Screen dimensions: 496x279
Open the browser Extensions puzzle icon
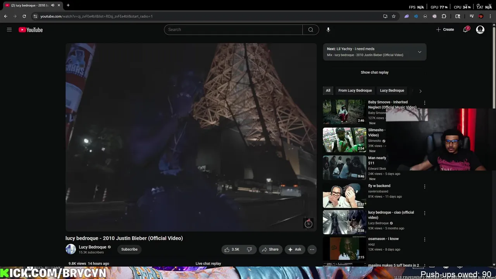coord(444,16)
